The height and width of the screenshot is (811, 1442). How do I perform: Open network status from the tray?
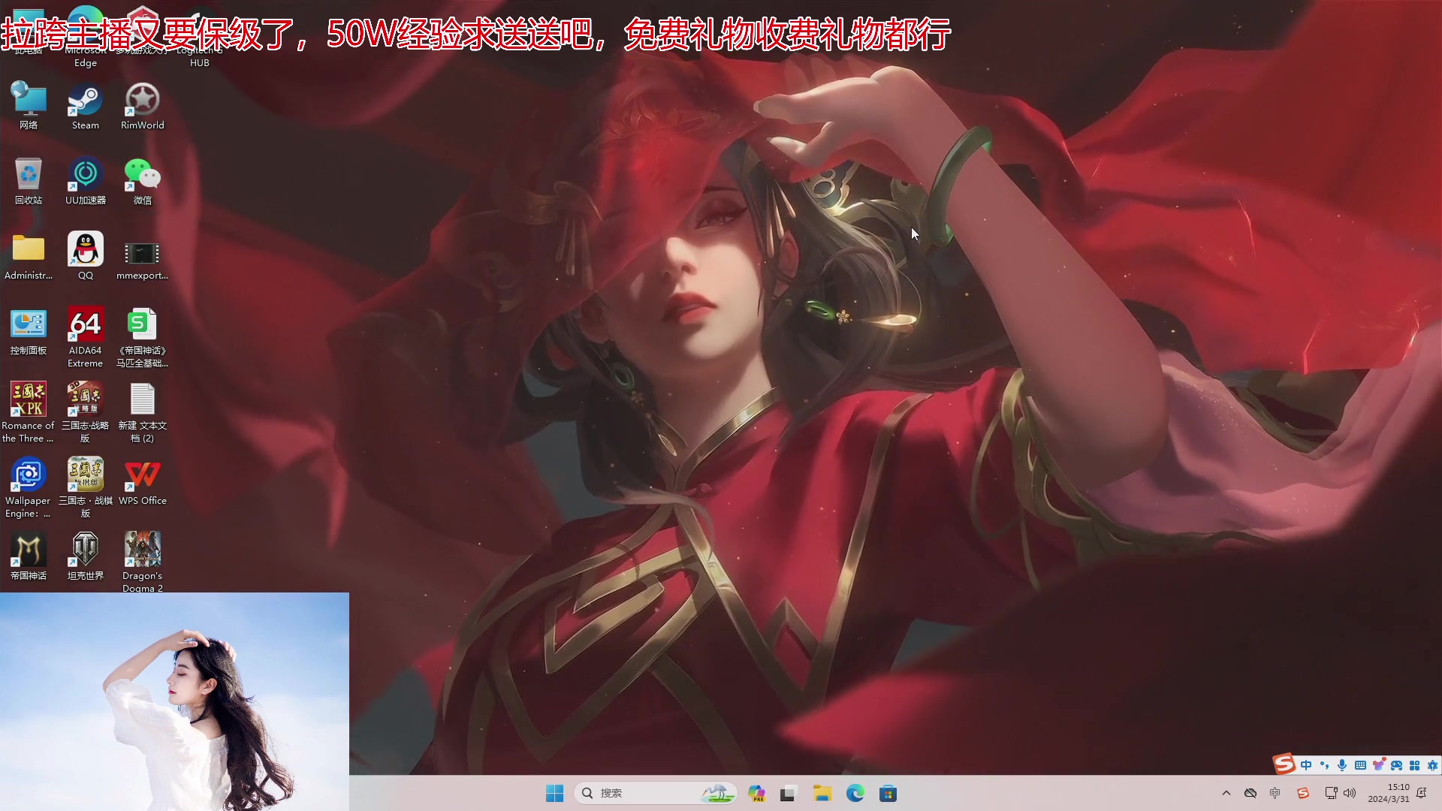click(x=1331, y=793)
